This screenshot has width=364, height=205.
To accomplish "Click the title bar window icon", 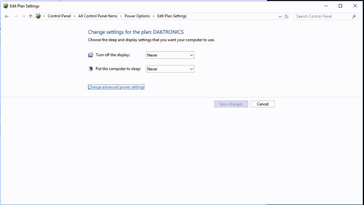I will [x=6, y=6].
